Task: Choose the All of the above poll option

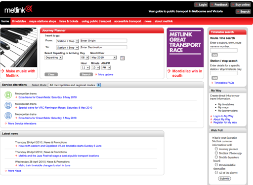Action: 216,172
